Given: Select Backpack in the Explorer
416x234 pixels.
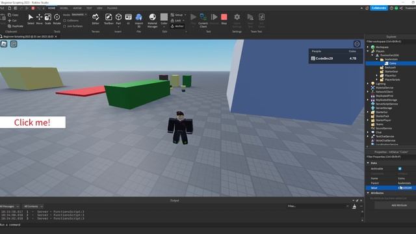Looking at the screenshot, I should [391, 68].
